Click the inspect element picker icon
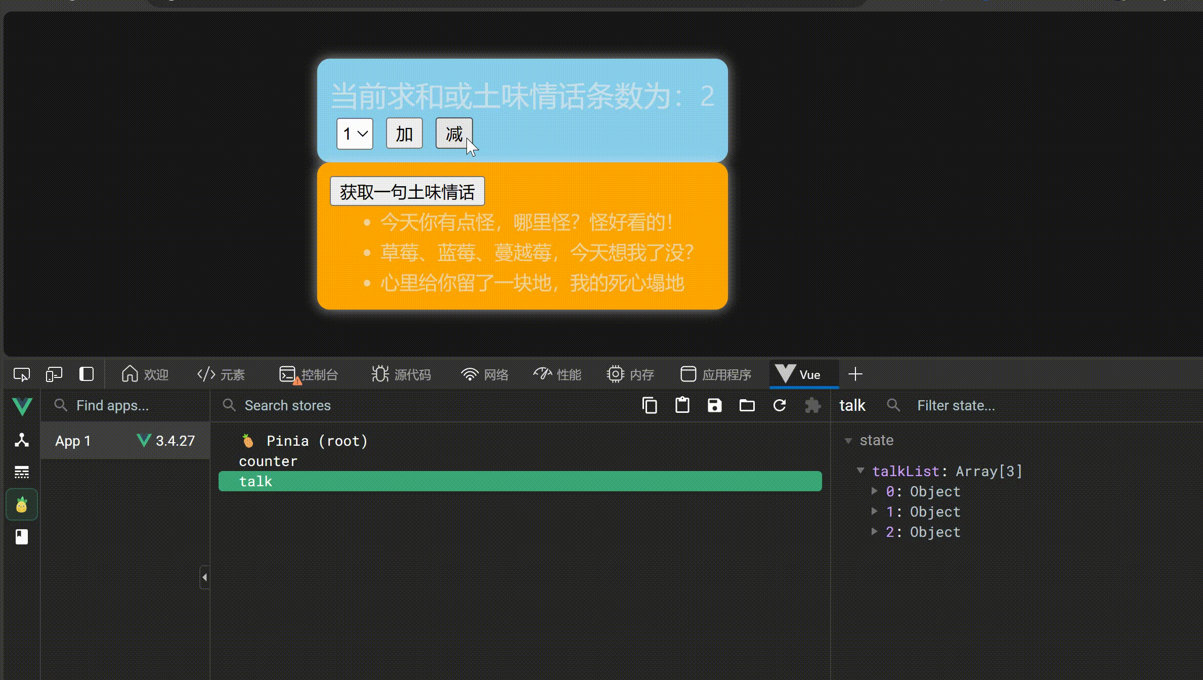 point(22,374)
